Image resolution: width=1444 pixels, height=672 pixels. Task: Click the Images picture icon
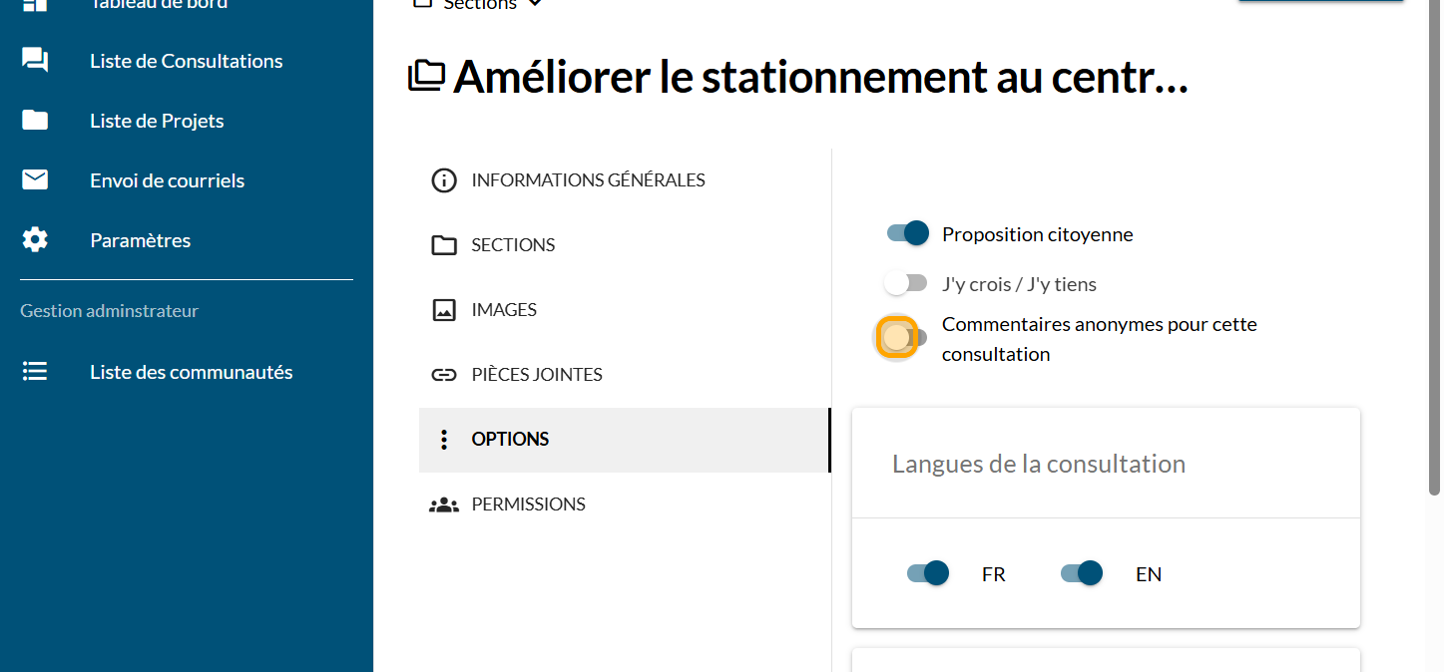click(443, 310)
